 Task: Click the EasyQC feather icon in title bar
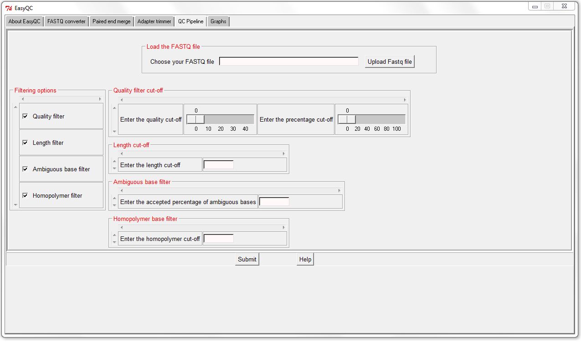click(8, 8)
